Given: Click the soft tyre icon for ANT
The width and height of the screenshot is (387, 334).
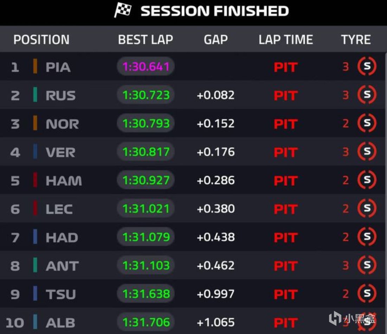Looking at the screenshot, I should (x=367, y=266).
